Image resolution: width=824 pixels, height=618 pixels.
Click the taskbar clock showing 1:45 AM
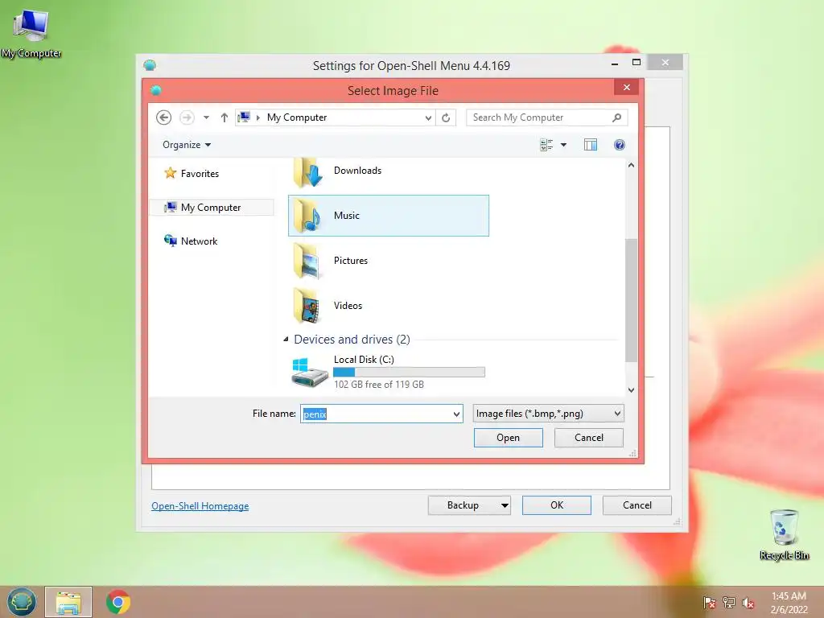[789, 603]
